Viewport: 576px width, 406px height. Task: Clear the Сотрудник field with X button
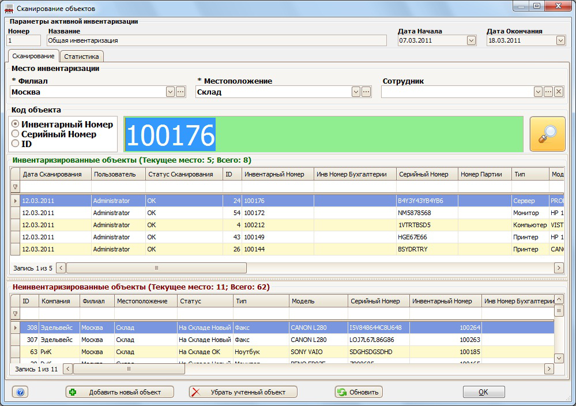(x=558, y=92)
